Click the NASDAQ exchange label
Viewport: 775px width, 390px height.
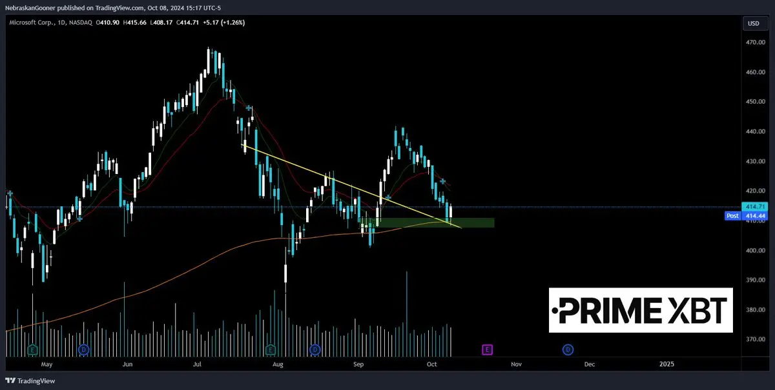tap(79, 23)
